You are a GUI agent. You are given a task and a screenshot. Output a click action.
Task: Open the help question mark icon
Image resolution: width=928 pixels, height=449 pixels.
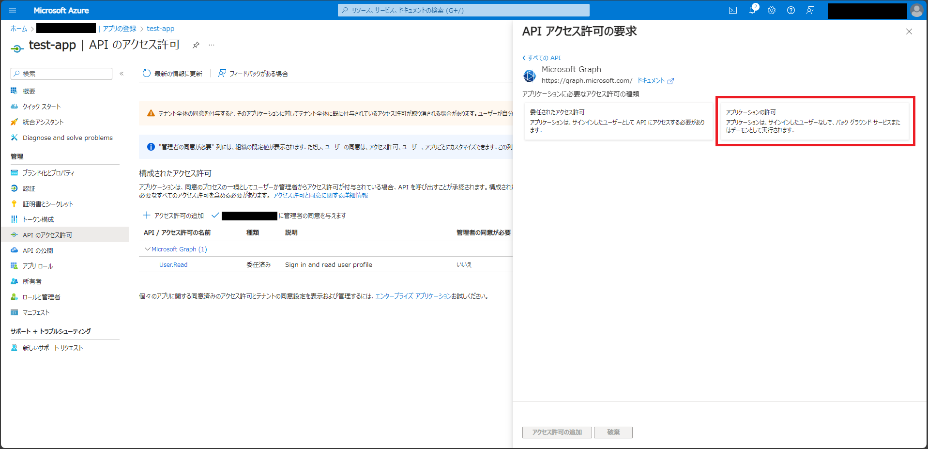(791, 10)
